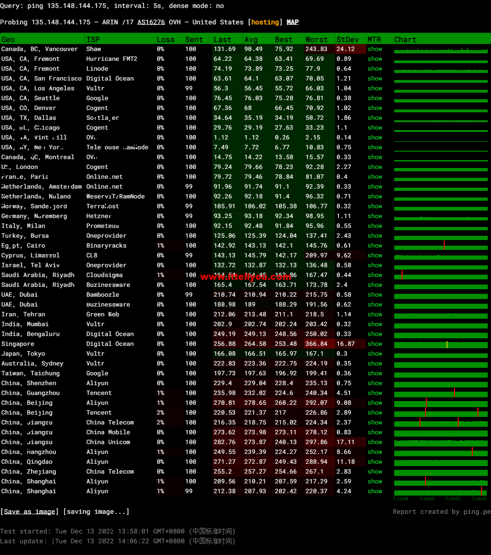Show MTR for Canada, BC, Vancouver Shaw
The image size is (491, 555).
pos(375,49)
